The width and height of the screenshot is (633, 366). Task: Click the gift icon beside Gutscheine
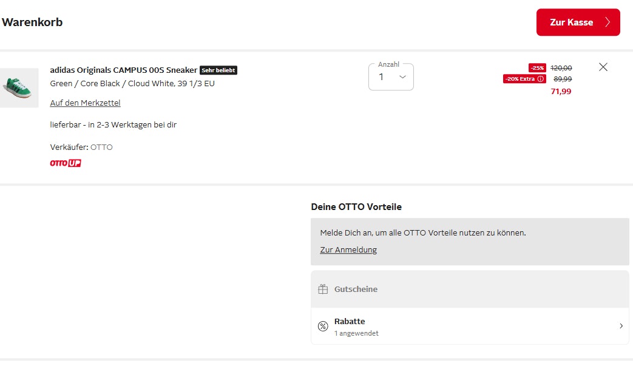pos(323,290)
